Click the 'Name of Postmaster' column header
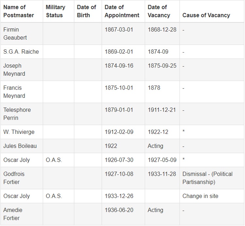The height and width of the screenshot is (226, 245). [x=19, y=11]
